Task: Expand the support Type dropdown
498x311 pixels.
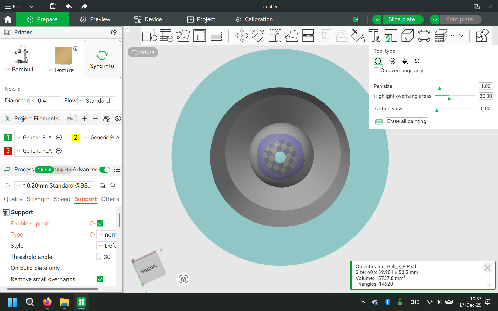Action: (106, 234)
